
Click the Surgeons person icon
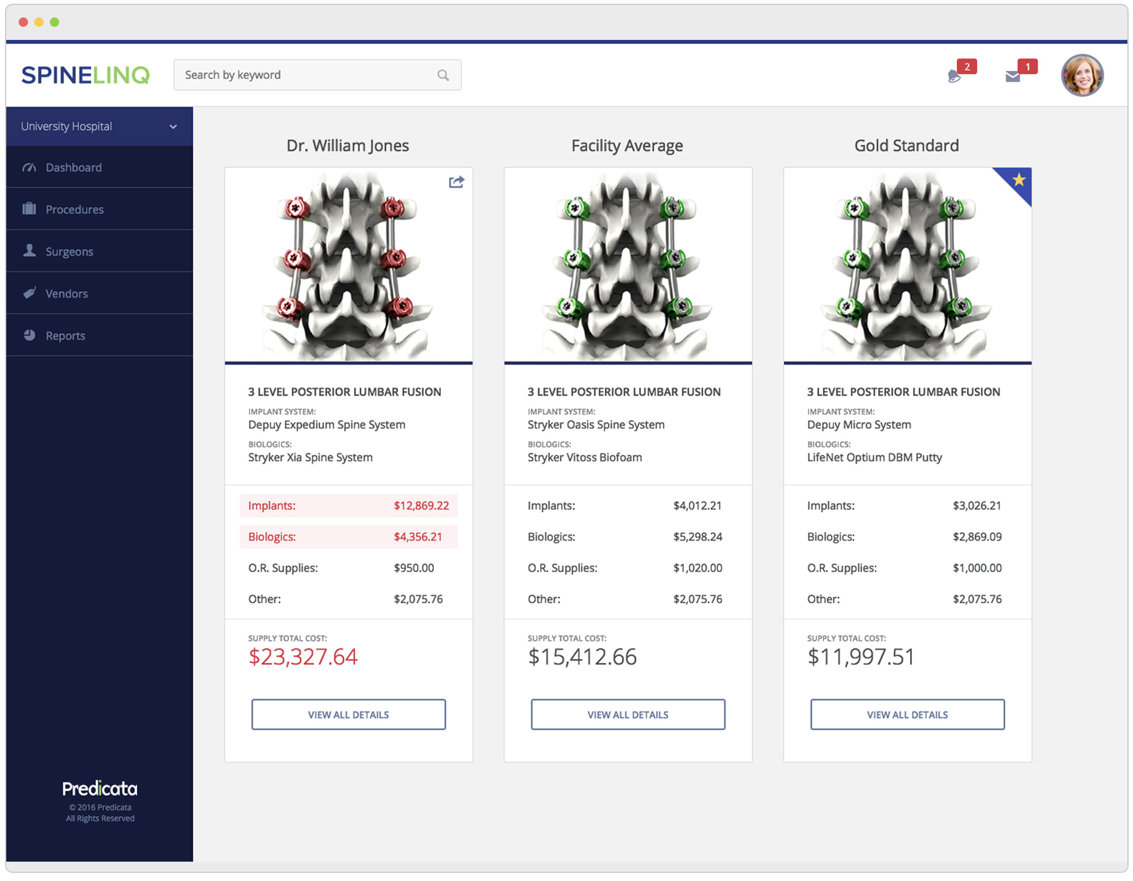[29, 250]
